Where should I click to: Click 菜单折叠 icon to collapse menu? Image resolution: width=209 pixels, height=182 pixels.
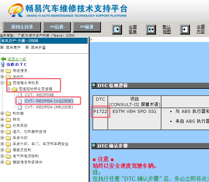27,47
